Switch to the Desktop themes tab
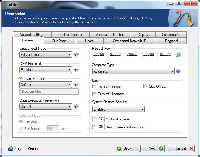Viewport: 200px width, 157px height. click(x=70, y=34)
